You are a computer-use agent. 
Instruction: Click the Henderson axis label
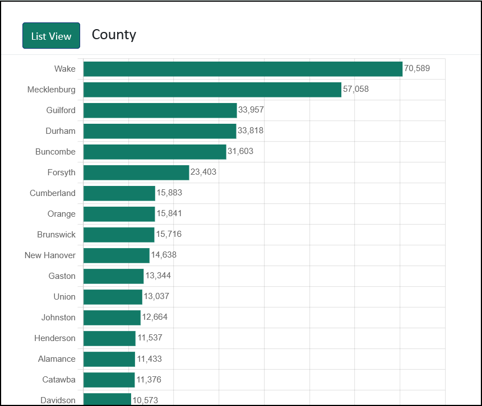[x=55, y=338]
